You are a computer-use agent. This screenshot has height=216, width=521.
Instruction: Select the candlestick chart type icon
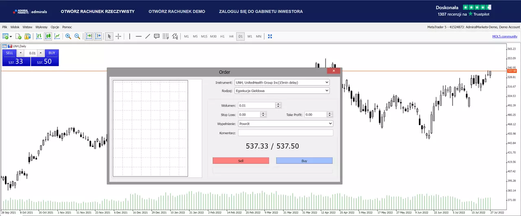(x=48, y=36)
